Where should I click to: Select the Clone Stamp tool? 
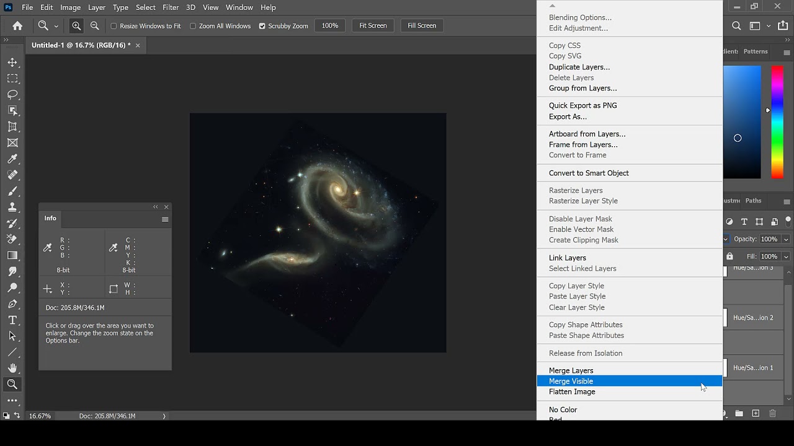12,208
